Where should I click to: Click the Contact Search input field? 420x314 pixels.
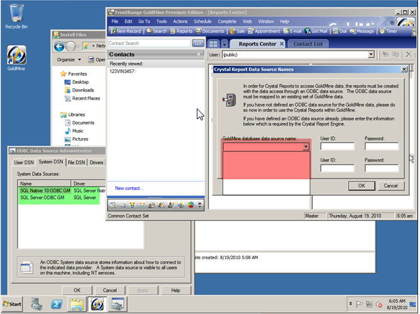149,44
